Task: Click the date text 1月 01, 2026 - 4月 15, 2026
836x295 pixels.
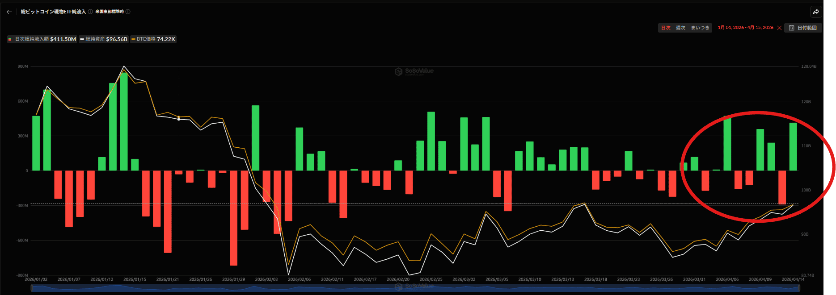Action: (x=745, y=28)
